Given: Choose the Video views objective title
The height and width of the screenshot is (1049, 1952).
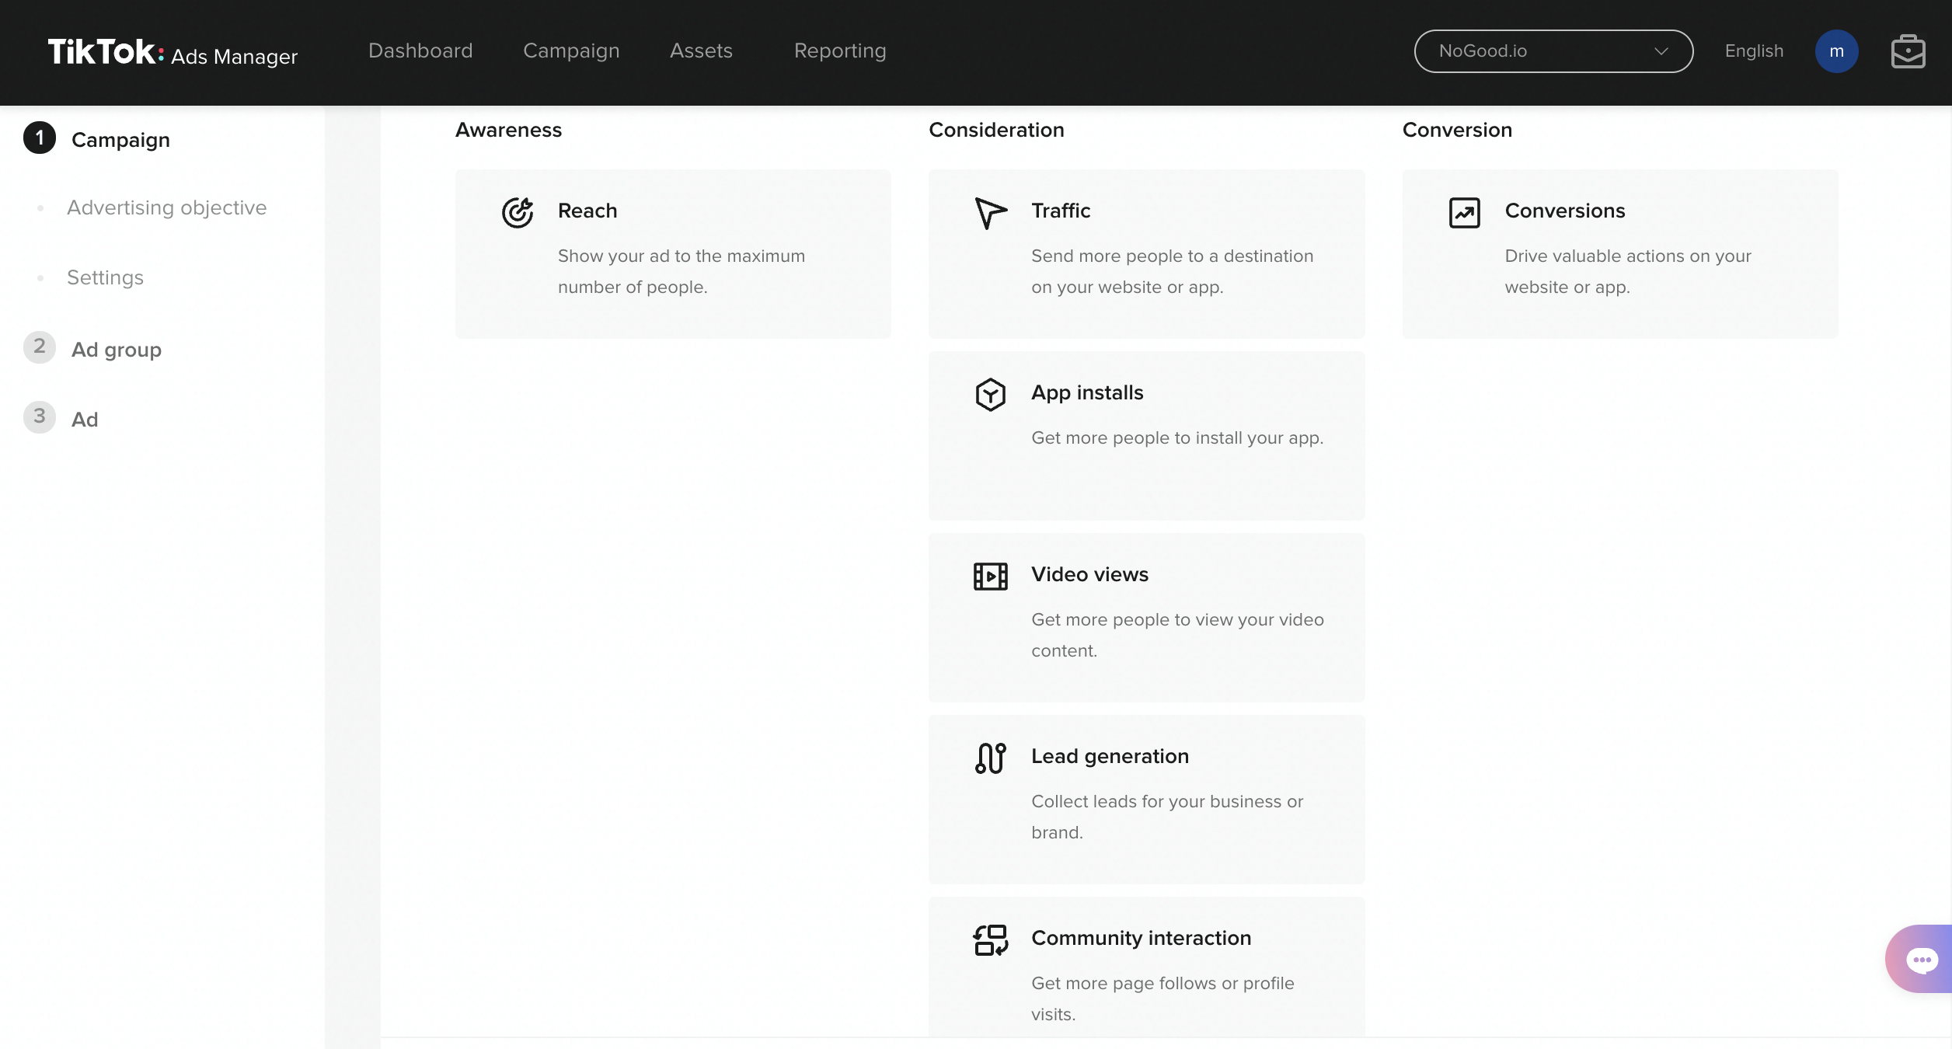Looking at the screenshot, I should (x=1089, y=574).
